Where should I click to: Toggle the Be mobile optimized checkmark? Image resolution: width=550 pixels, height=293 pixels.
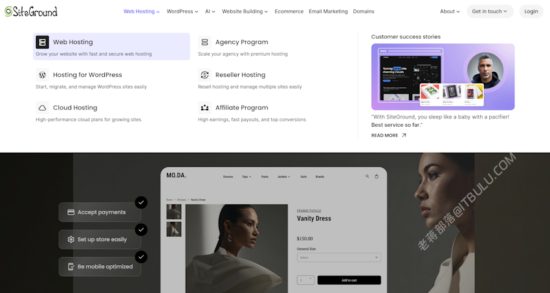pyautogui.click(x=141, y=257)
